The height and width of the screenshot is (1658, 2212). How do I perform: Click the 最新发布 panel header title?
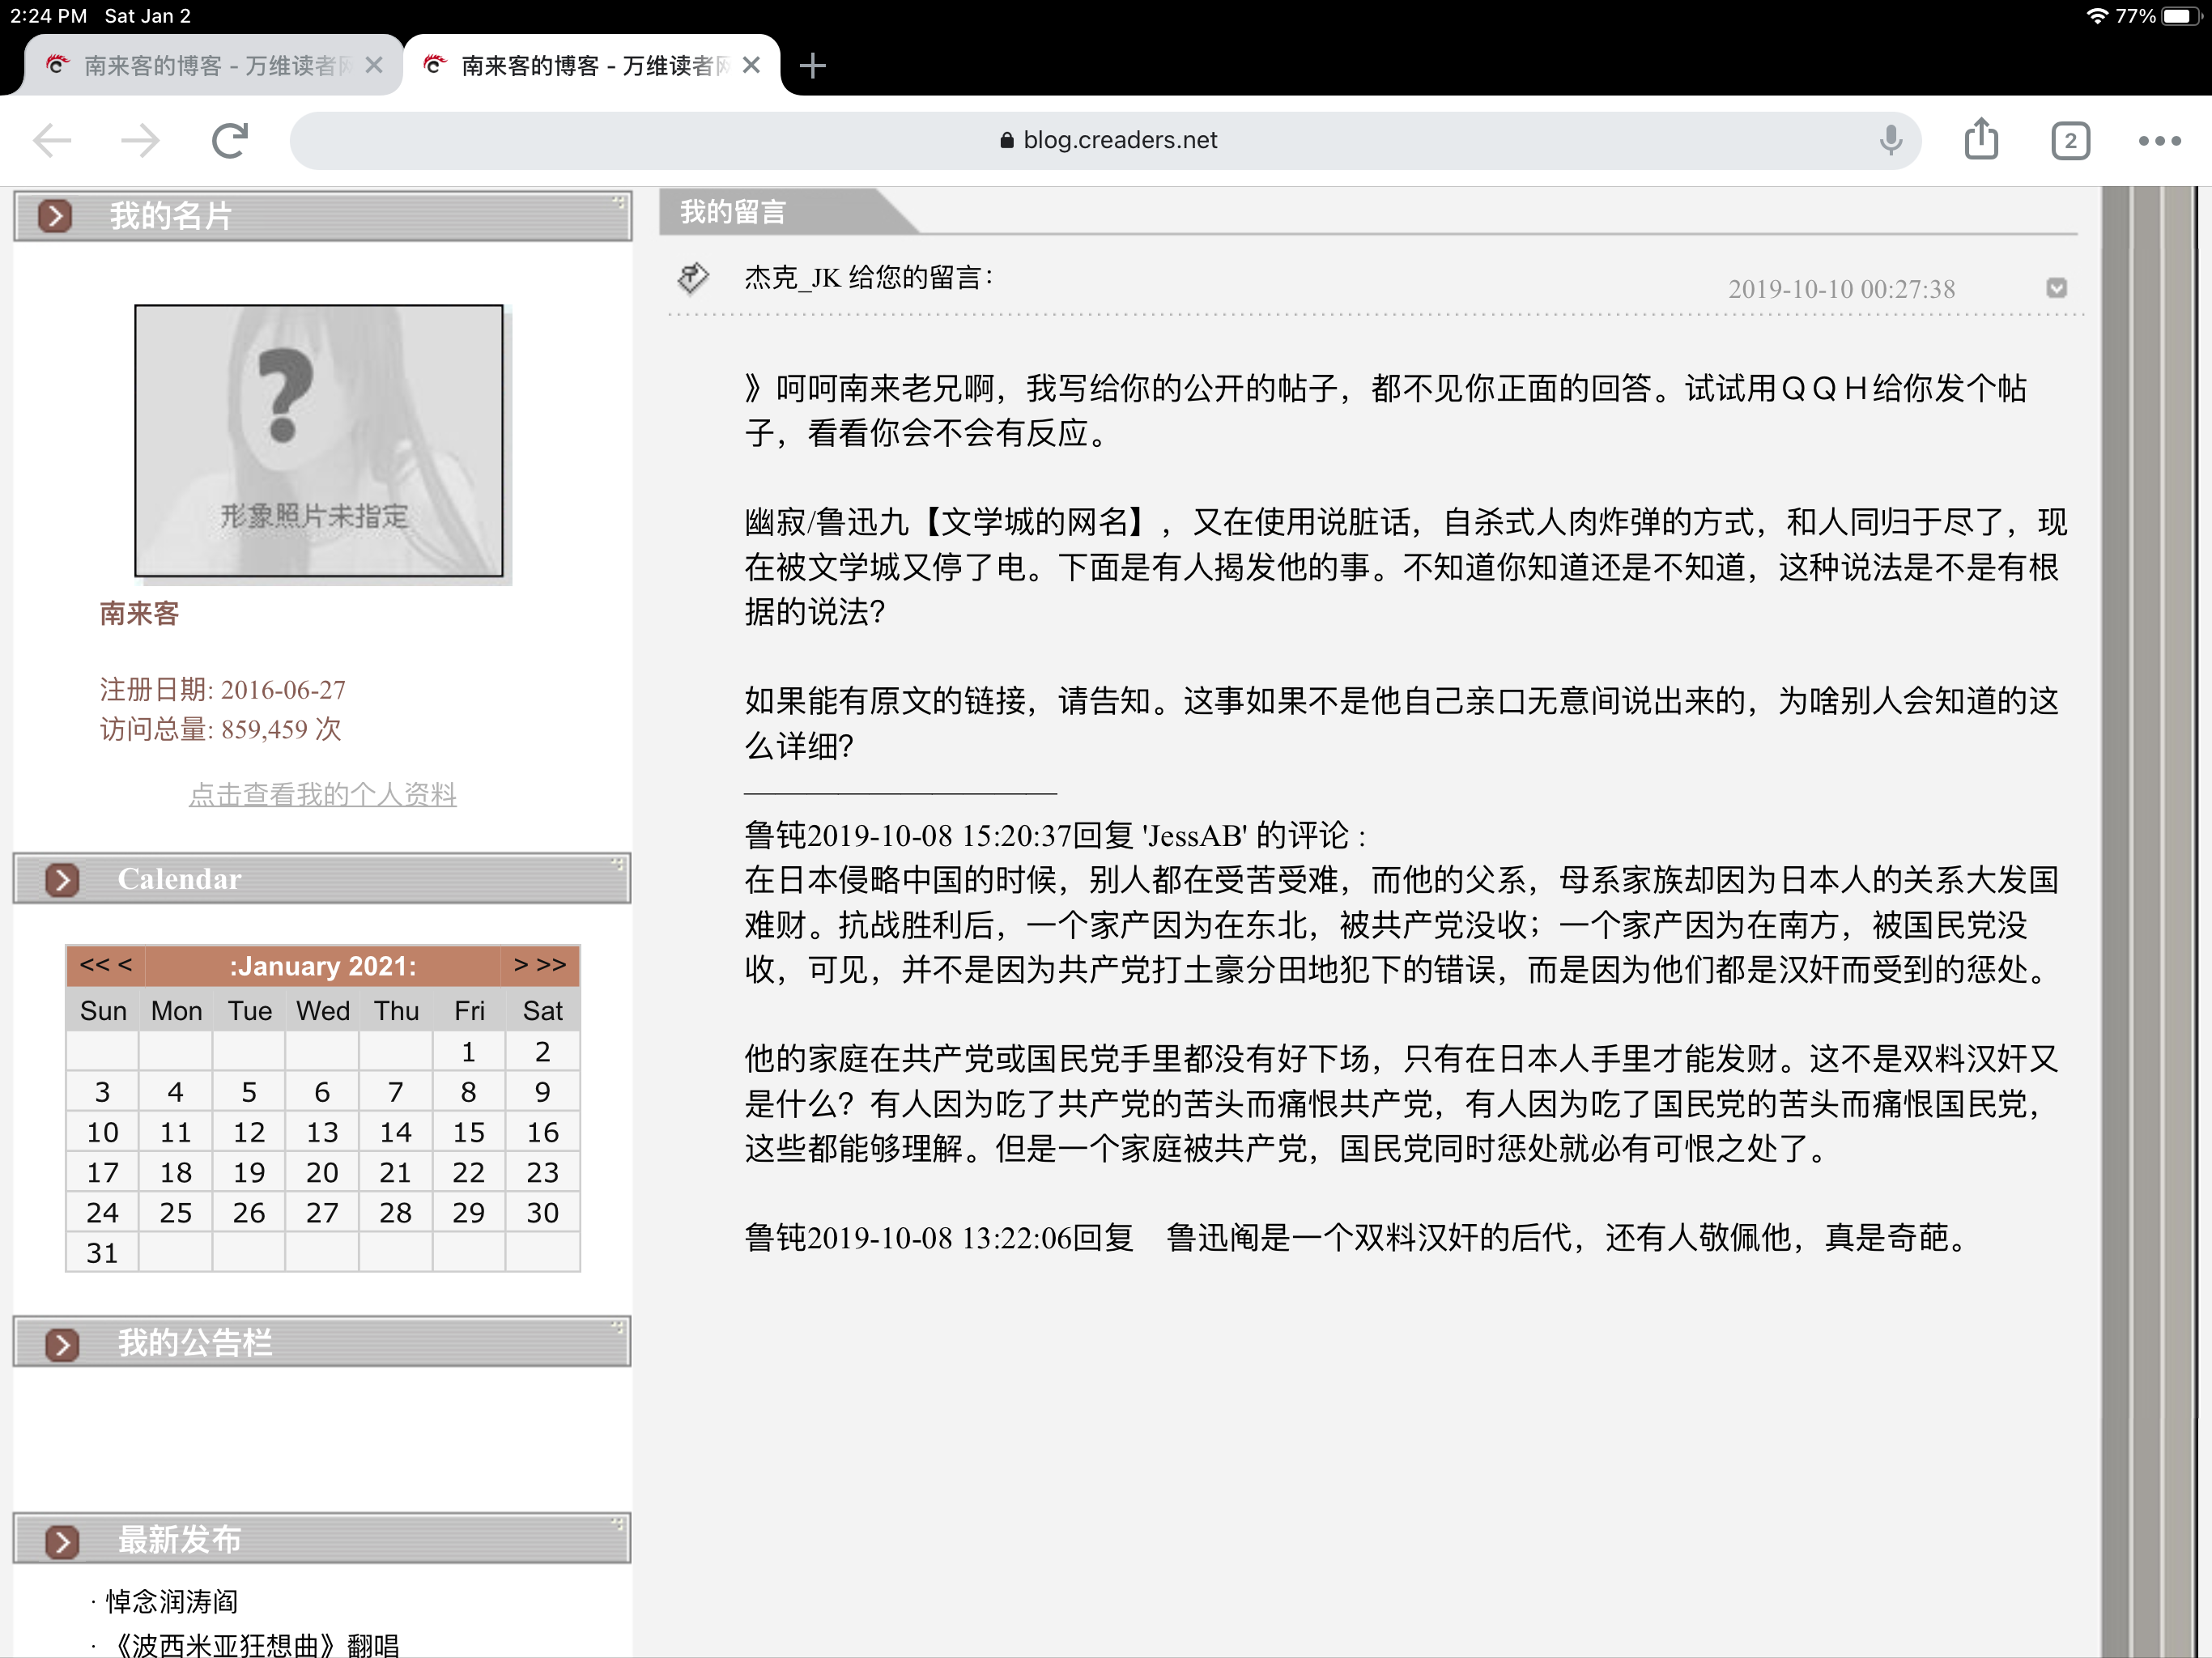coord(180,1540)
